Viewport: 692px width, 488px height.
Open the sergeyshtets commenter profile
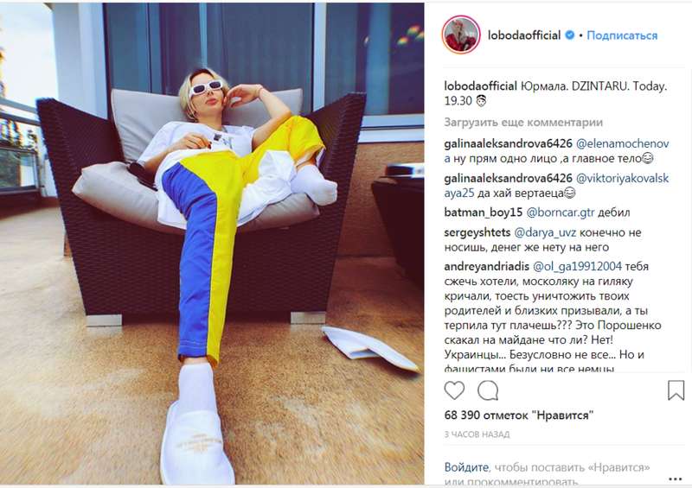point(477,232)
